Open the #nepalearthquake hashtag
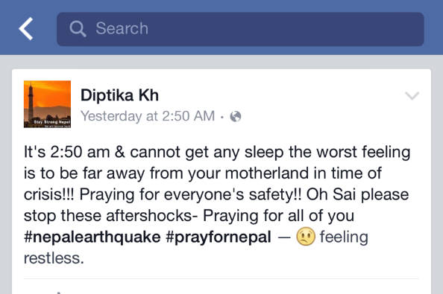 (x=92, y=237)
